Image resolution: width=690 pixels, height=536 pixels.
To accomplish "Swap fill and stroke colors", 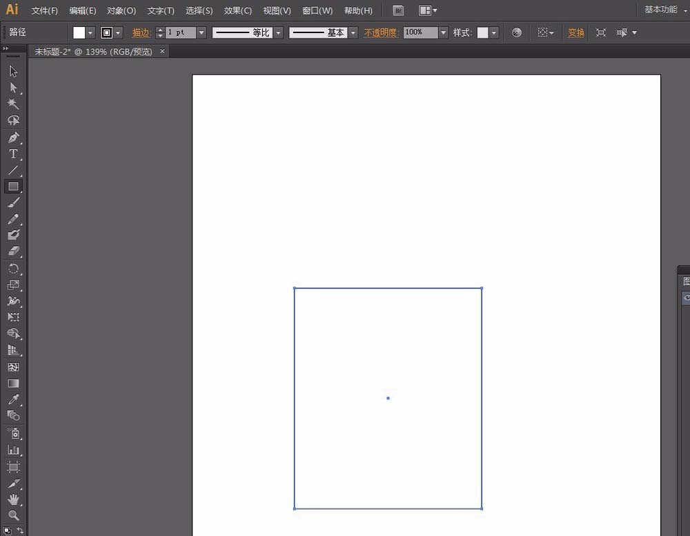I will pos(20,530).
